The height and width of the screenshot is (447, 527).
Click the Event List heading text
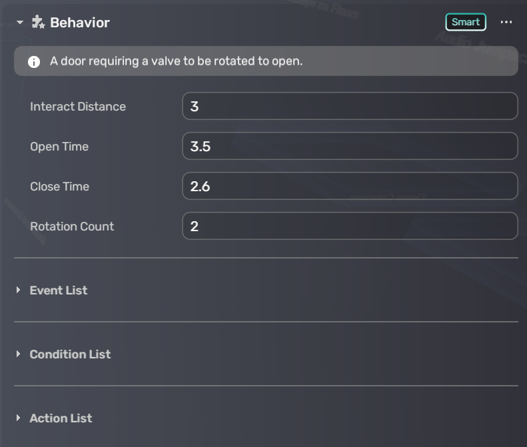(x=59, y=290)
